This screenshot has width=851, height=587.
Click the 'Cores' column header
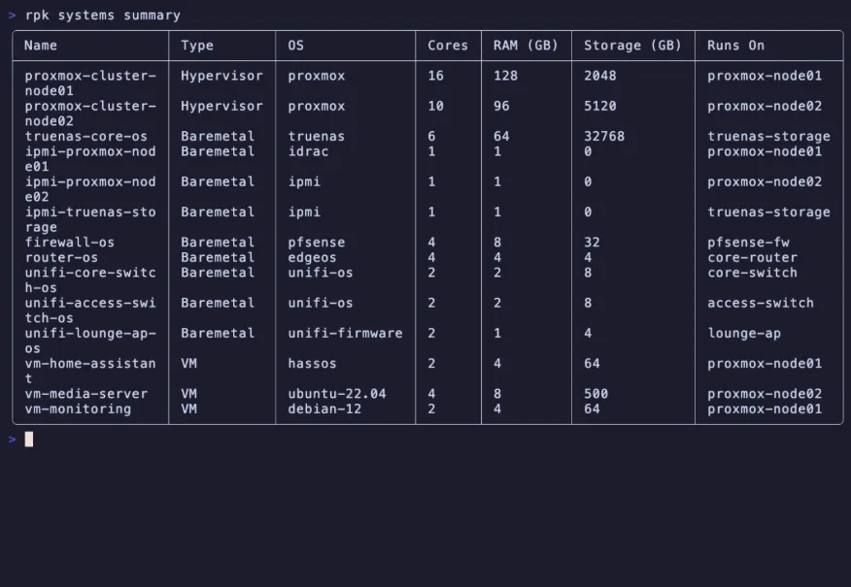point(448,46)
